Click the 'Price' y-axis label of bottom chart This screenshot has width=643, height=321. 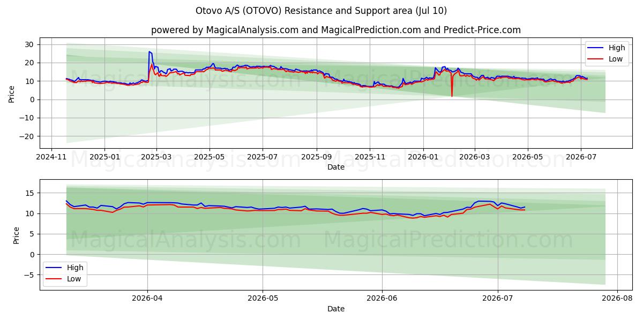[x=16, y=235]
